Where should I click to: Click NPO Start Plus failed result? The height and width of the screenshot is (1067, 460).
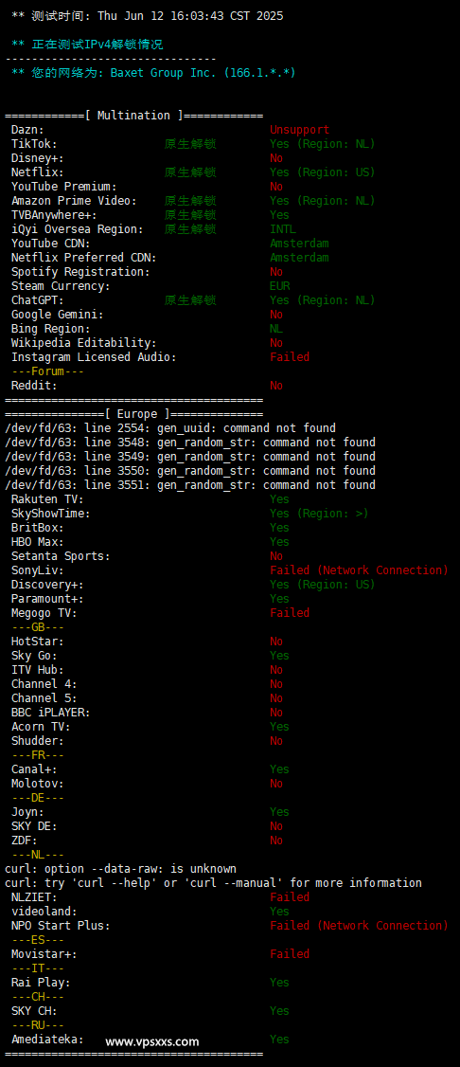click(360, 926)
